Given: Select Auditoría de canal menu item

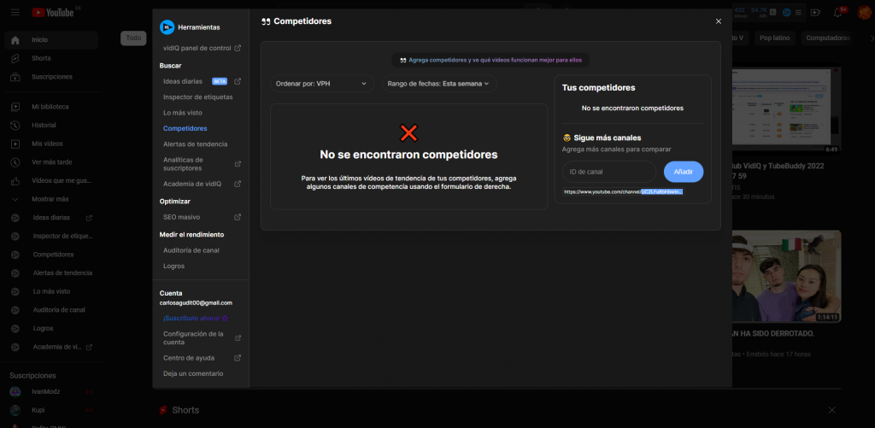Looking at the screenshot, I should [x=191, y=250].
